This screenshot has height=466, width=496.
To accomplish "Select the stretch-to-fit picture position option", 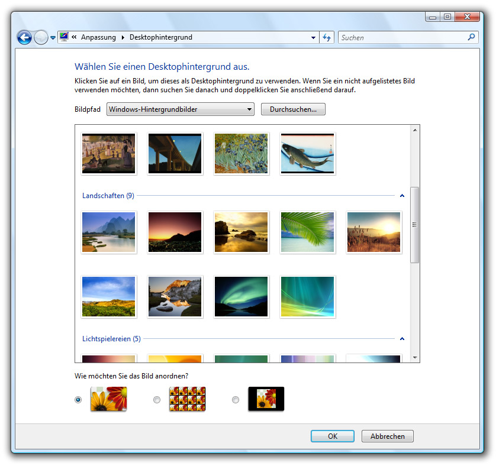I will coord(79,400).
